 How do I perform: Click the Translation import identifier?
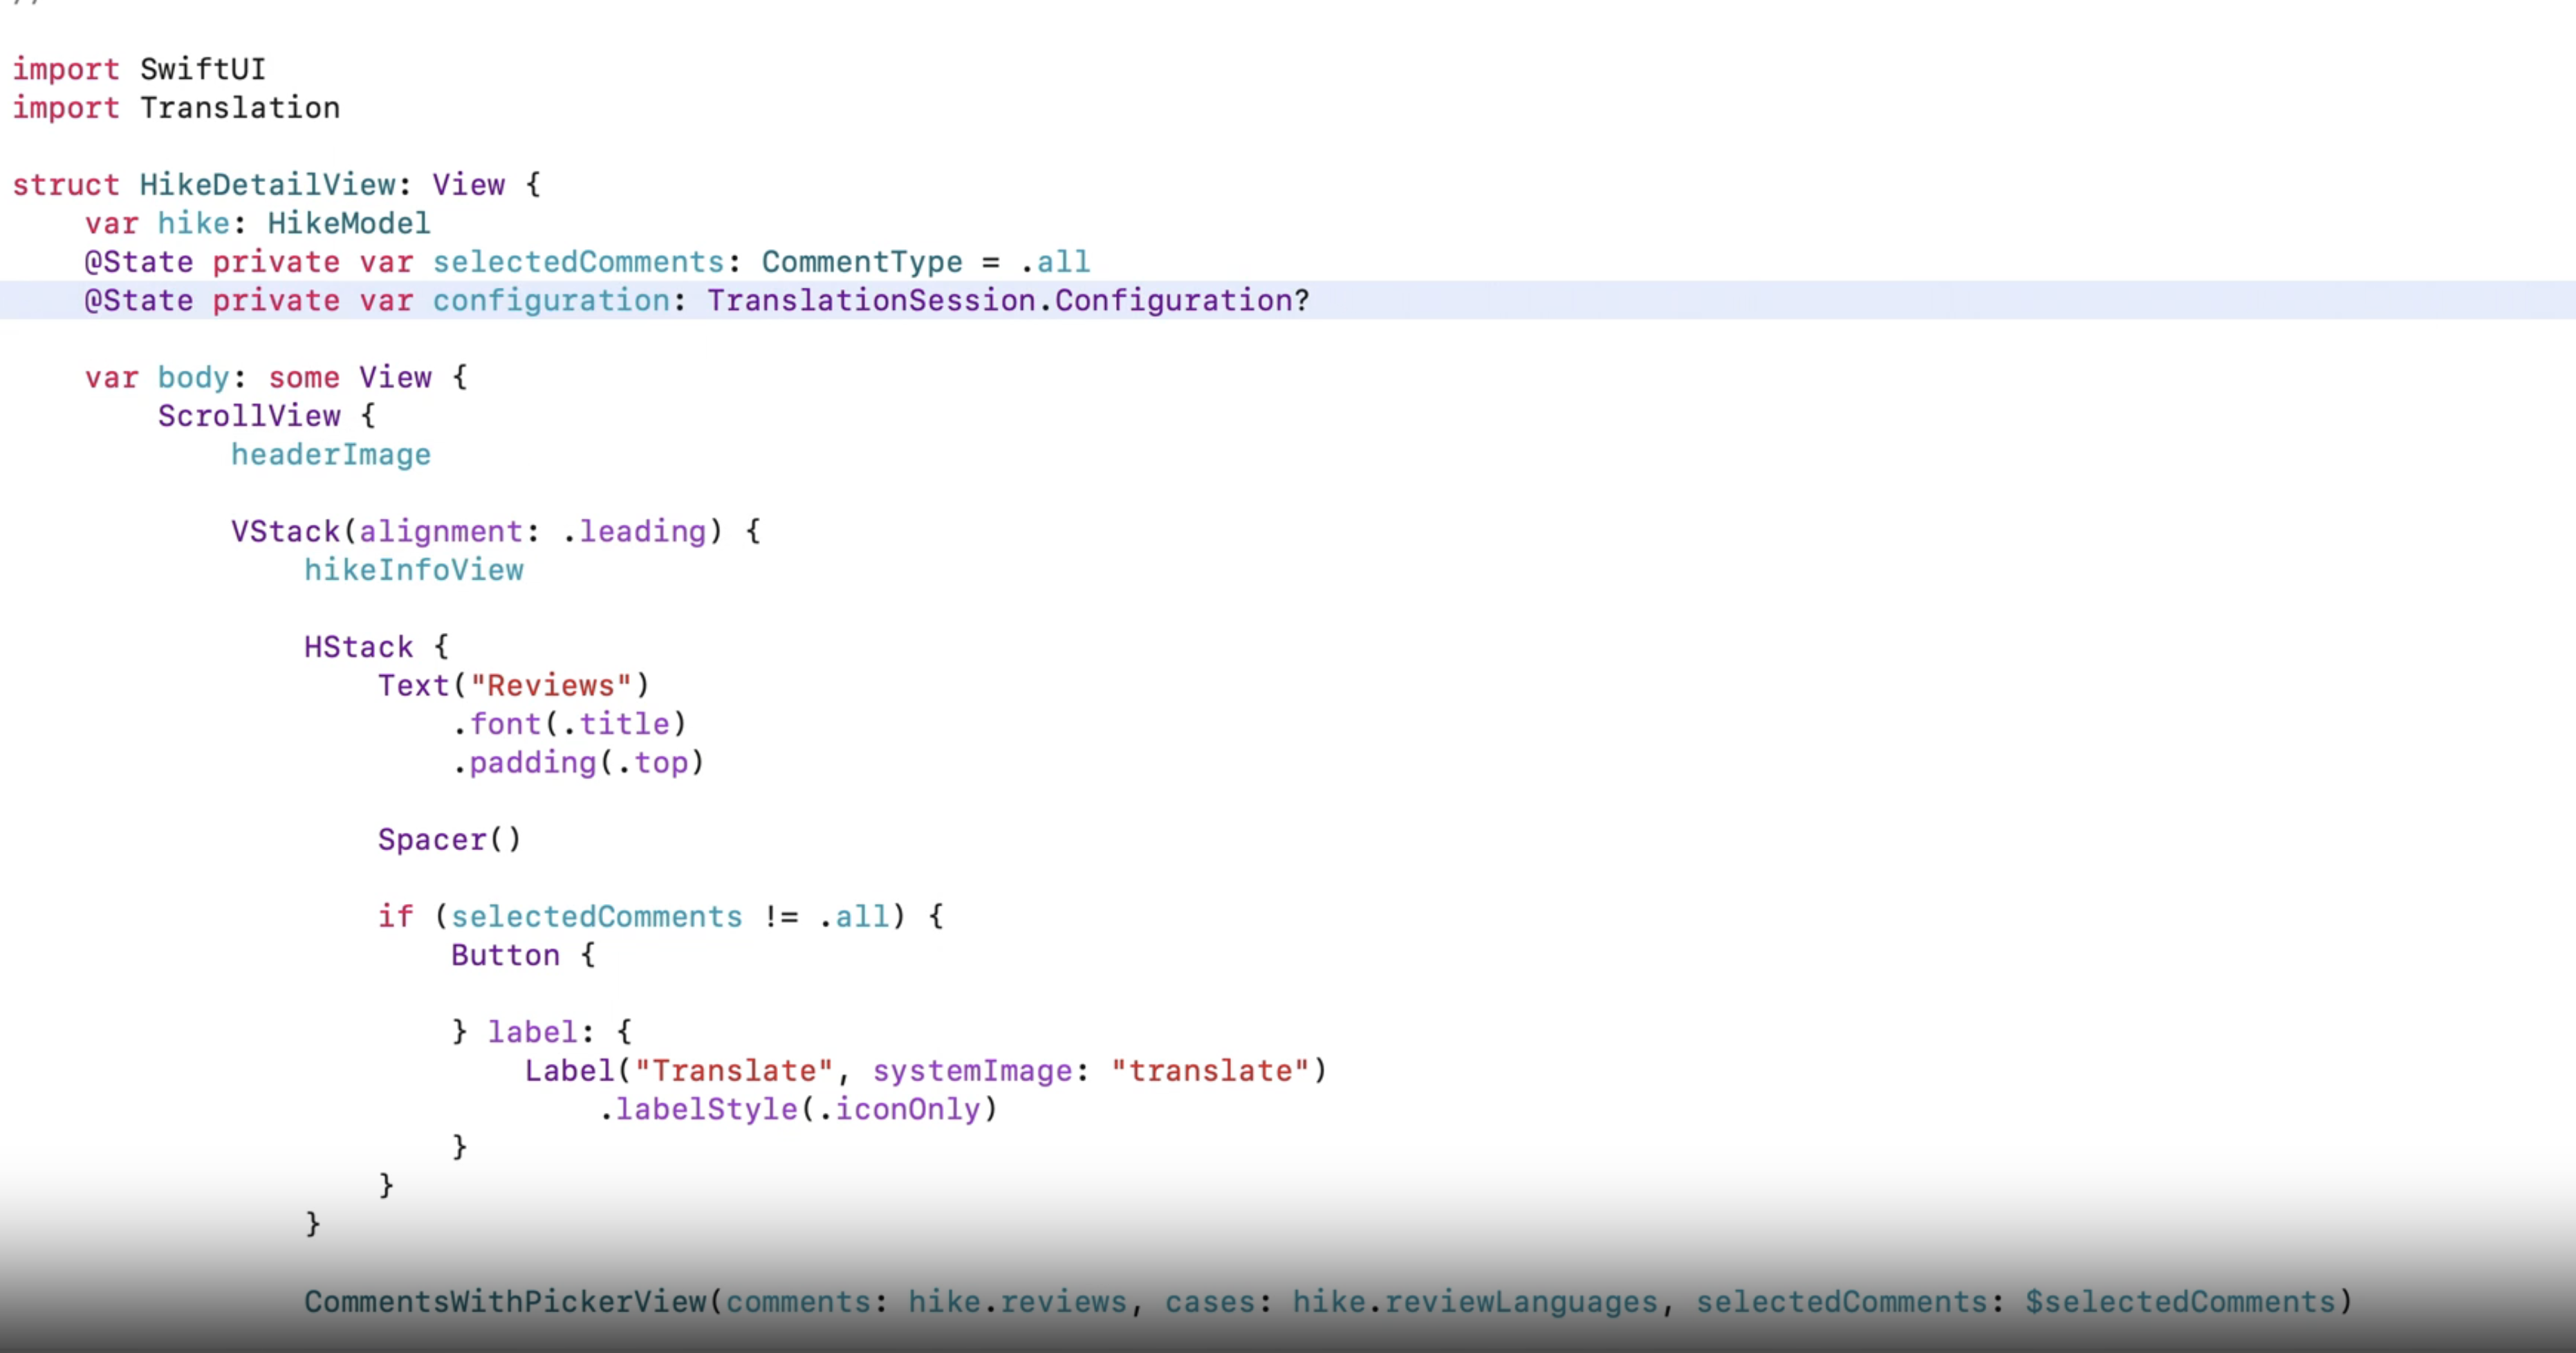[240, 108]
